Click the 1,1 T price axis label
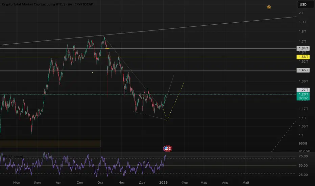The image size is (315, 186). click(x=302, y=118)
